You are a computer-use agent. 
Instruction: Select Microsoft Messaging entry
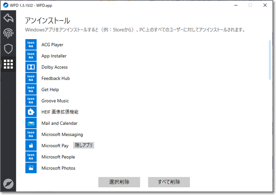tap(62, 134)
